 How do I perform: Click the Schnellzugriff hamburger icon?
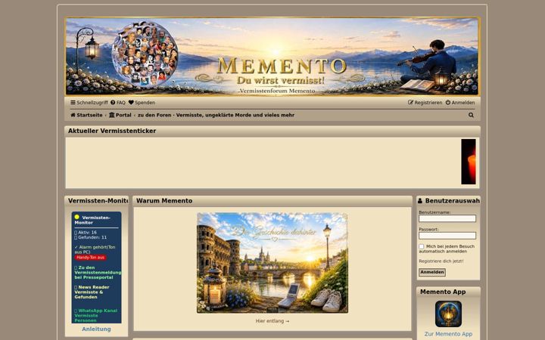coord(73,102)
